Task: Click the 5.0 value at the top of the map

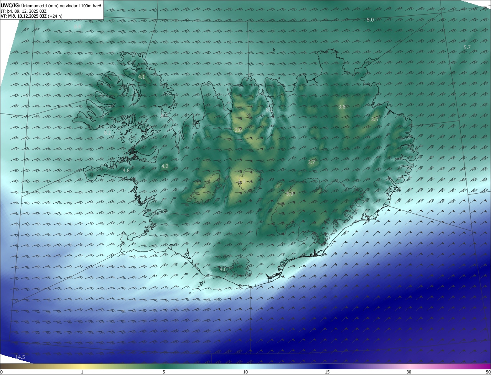Action: [x=370, y=20]
